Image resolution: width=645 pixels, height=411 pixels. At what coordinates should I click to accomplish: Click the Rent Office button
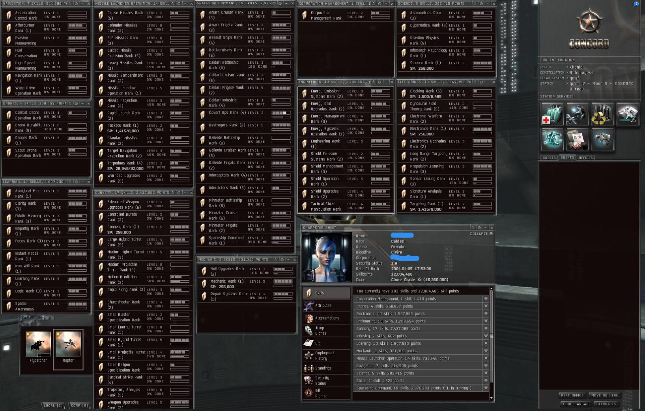tap(572, 395)
